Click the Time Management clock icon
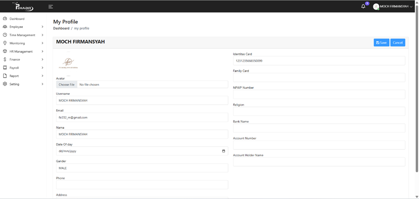Image resolution: width=419 pixels, height=199 pixels. 5,35
